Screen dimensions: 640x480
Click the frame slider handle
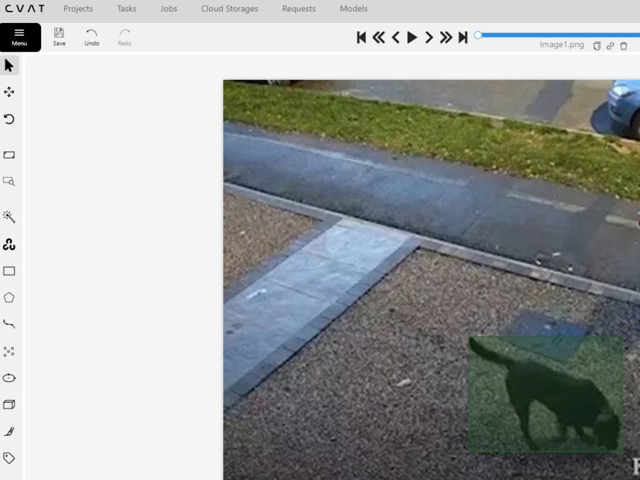point(478,35)
